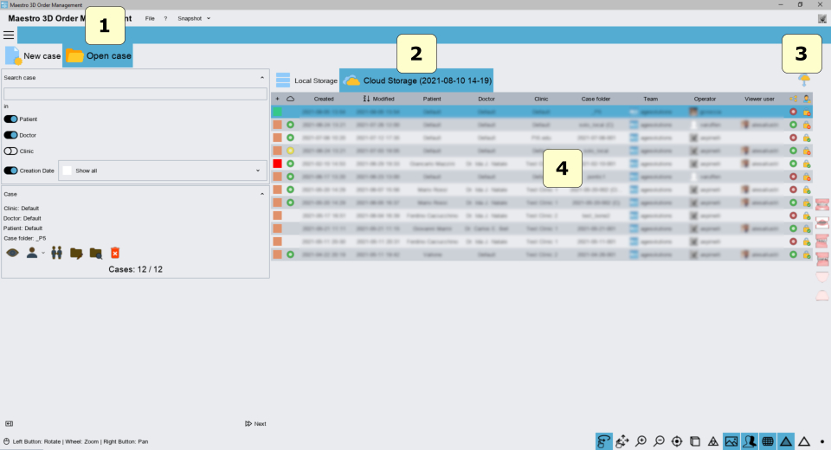
Task: Open the hamburger menu
Action: (9, 35)
